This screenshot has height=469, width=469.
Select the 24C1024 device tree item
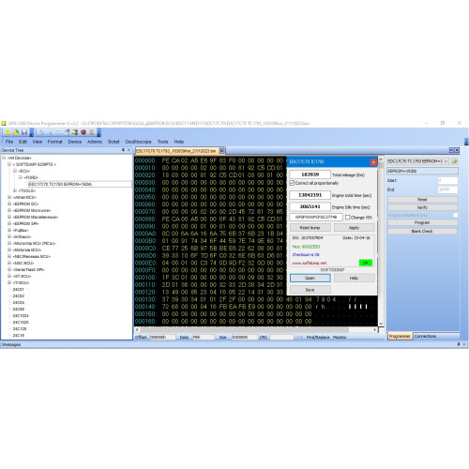(x=21, y=315)
